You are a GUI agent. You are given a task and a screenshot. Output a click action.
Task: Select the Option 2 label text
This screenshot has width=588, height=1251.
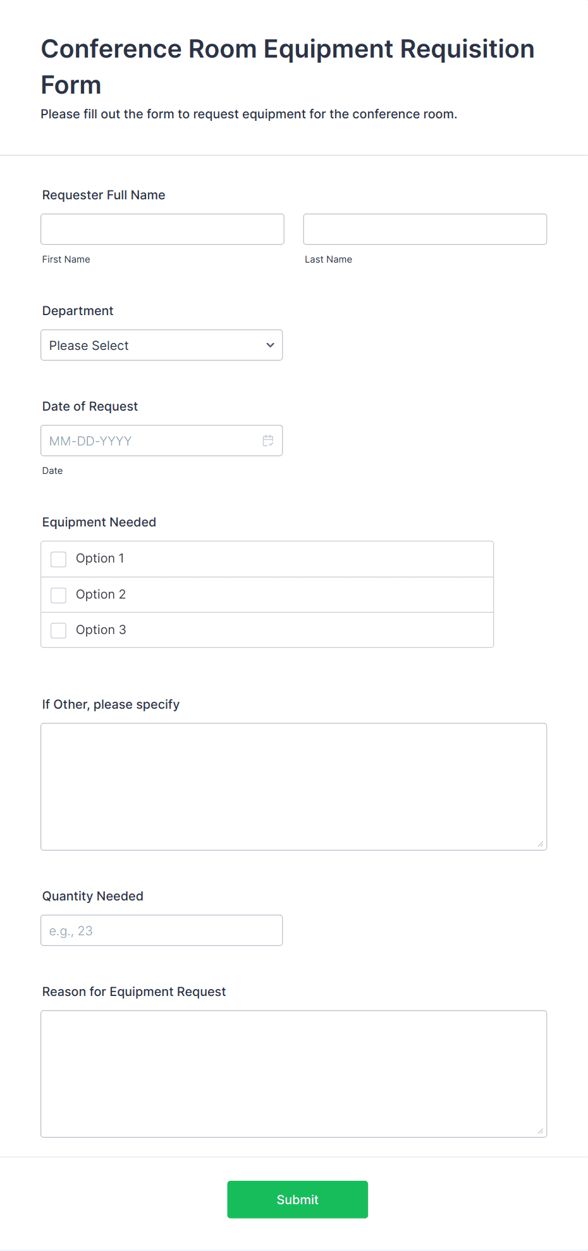click(101, 595)
